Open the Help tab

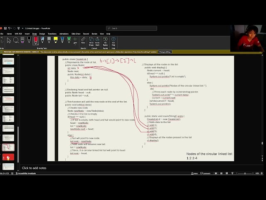click(108, 34)
